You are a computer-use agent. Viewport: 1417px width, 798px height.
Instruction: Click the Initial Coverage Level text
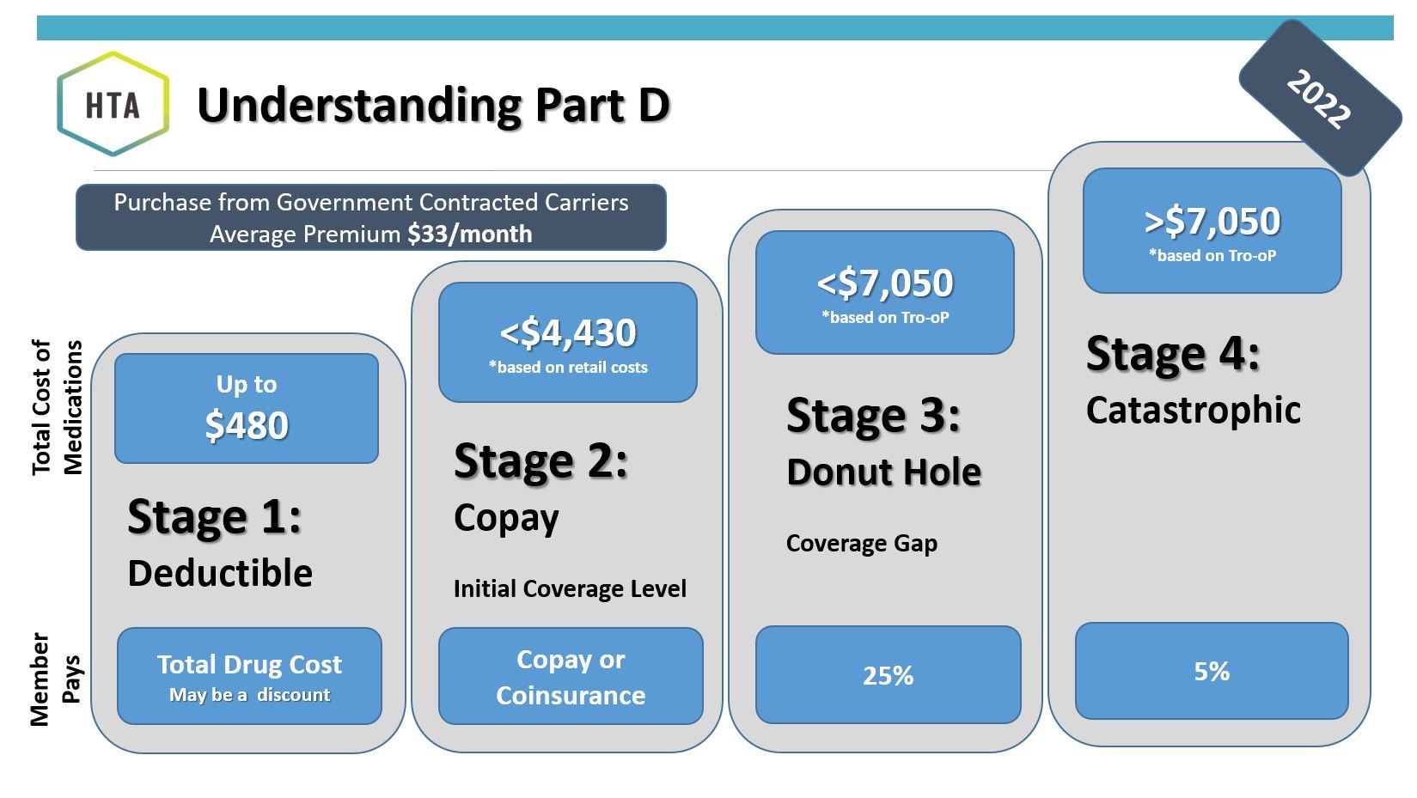pos(570,588)
